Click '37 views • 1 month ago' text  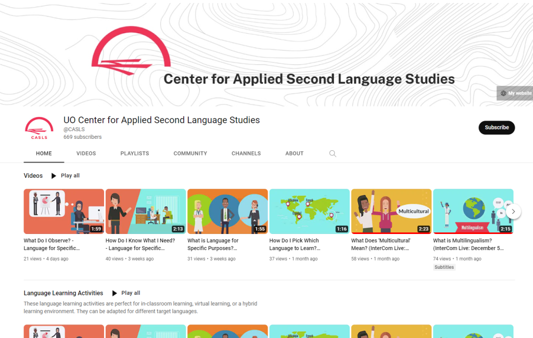tap(294, 259)
